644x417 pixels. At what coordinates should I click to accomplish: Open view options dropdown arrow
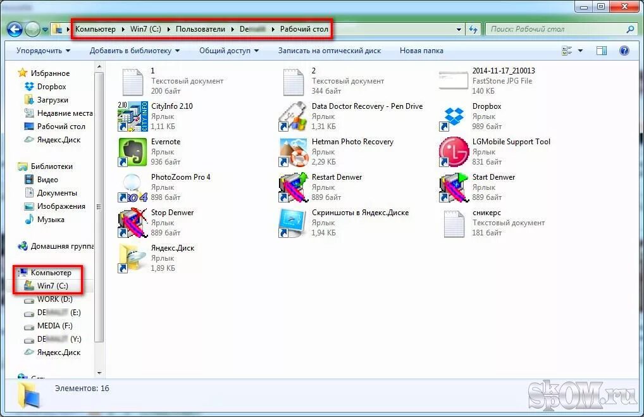click(580, 51)
